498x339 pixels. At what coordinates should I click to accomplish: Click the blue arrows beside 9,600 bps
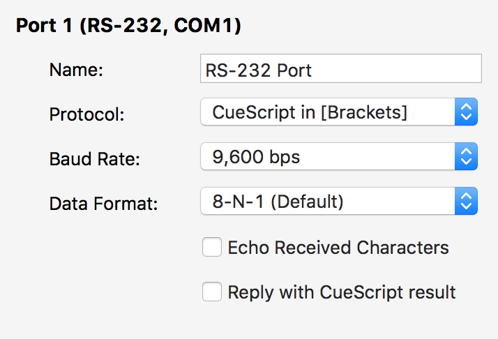(466, 158)
